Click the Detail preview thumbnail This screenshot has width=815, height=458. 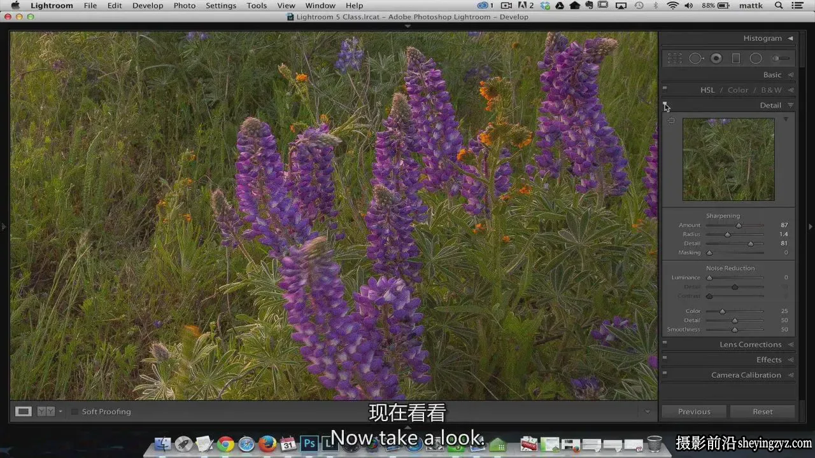(x=728, y=159)
